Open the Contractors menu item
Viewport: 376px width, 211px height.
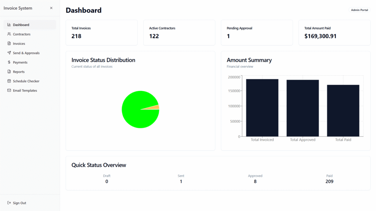(22, 34)
